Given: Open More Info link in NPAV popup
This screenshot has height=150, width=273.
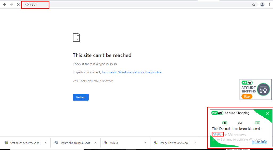Looking at the screenshot, I should pyautogui.click(x=259, y=142).
